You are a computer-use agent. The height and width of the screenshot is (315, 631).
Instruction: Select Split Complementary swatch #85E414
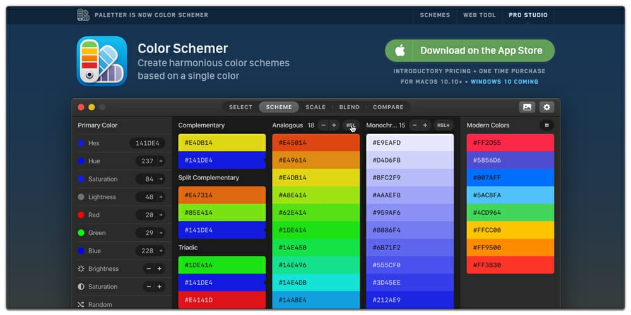[x=221, y=212]
